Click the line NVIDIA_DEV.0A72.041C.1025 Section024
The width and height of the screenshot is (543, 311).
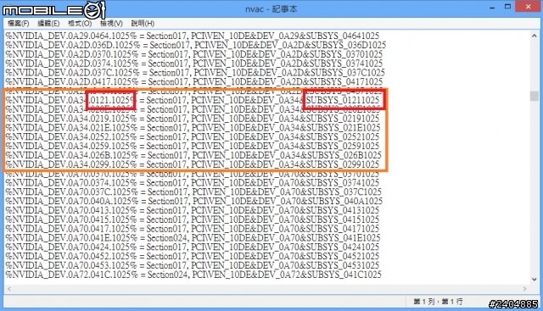point(193,275)
